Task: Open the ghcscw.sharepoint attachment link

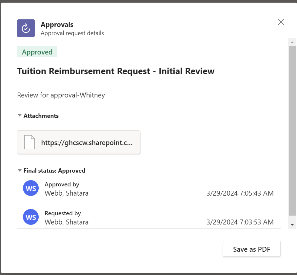Action: [x=78, y=142]
